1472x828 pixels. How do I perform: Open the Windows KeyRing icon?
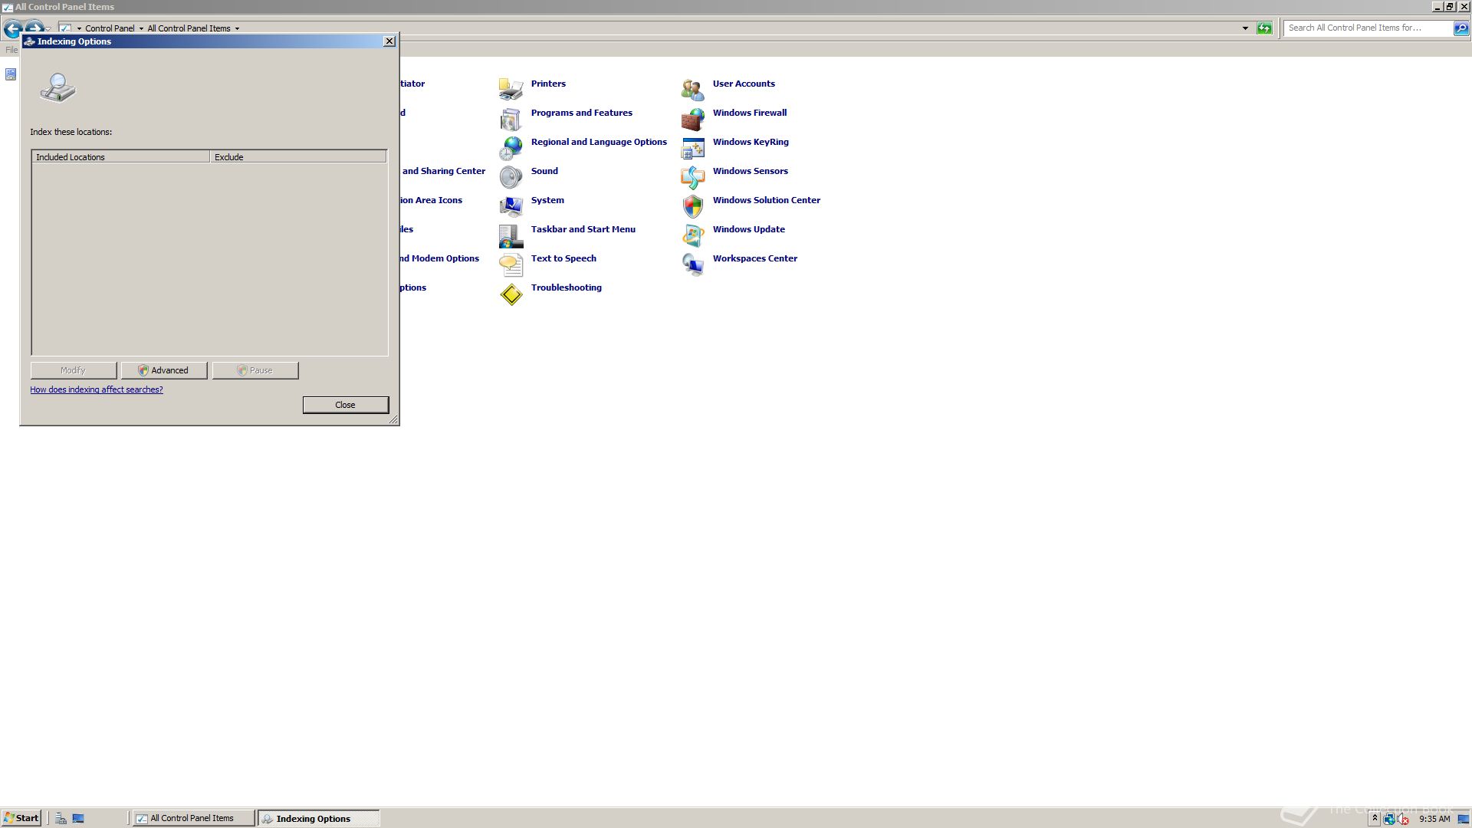692,147
